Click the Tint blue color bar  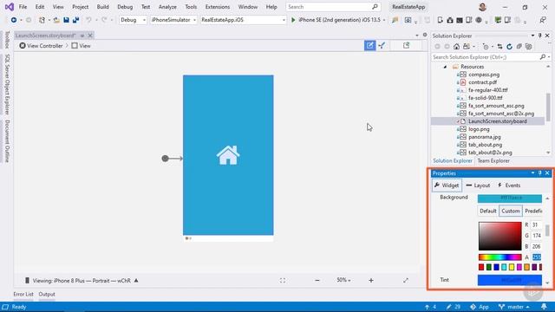[x=509, y=280]
